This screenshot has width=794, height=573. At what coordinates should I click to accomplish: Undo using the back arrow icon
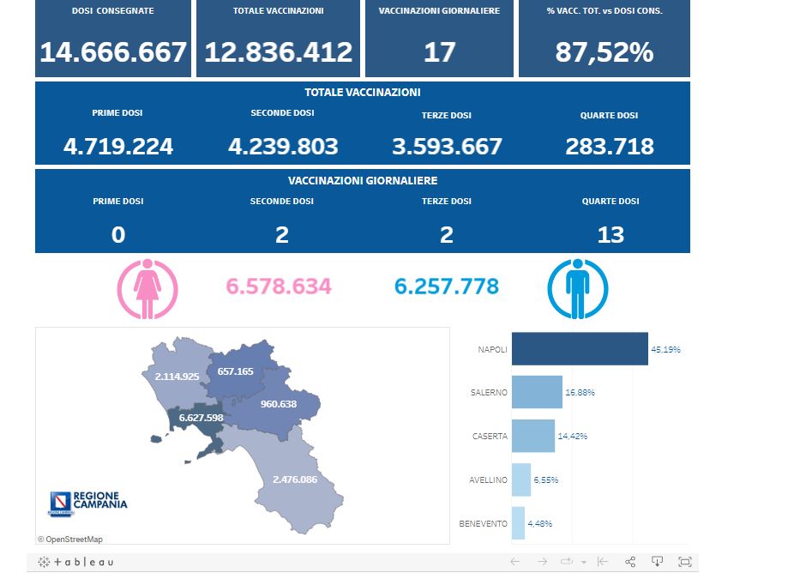coord(515,561)
